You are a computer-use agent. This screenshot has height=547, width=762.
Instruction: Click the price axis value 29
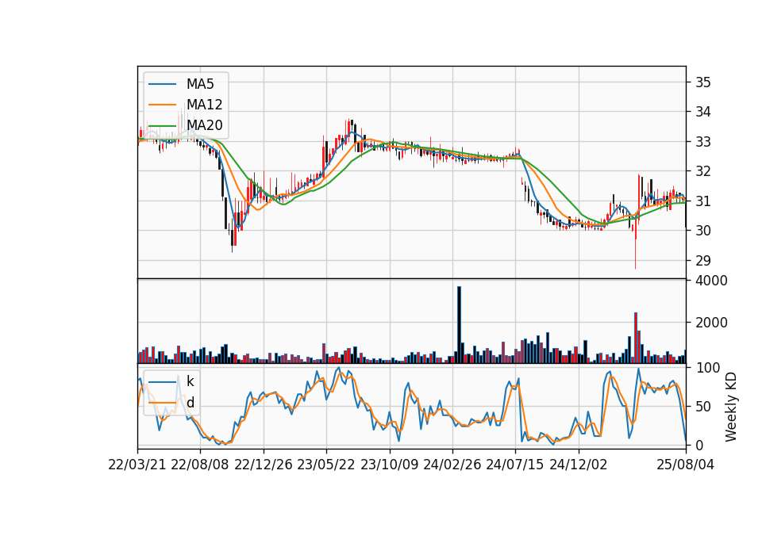point(703,261)
